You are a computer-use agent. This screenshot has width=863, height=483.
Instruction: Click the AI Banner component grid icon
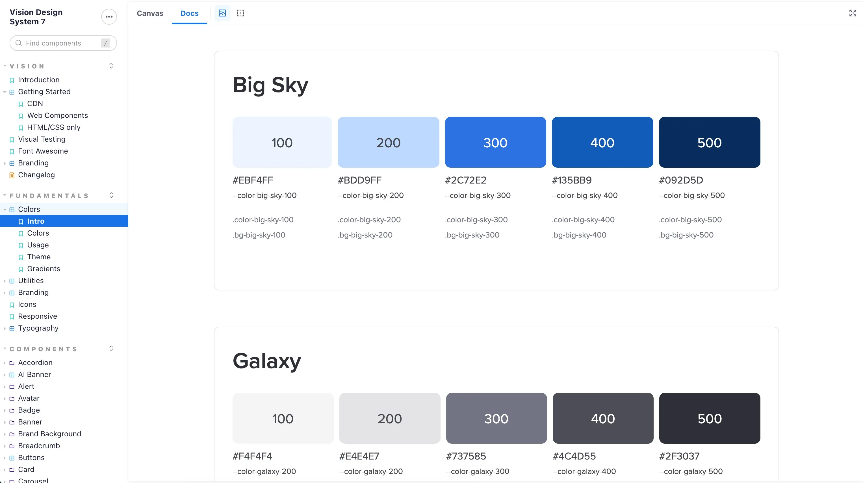pos(12,375)
